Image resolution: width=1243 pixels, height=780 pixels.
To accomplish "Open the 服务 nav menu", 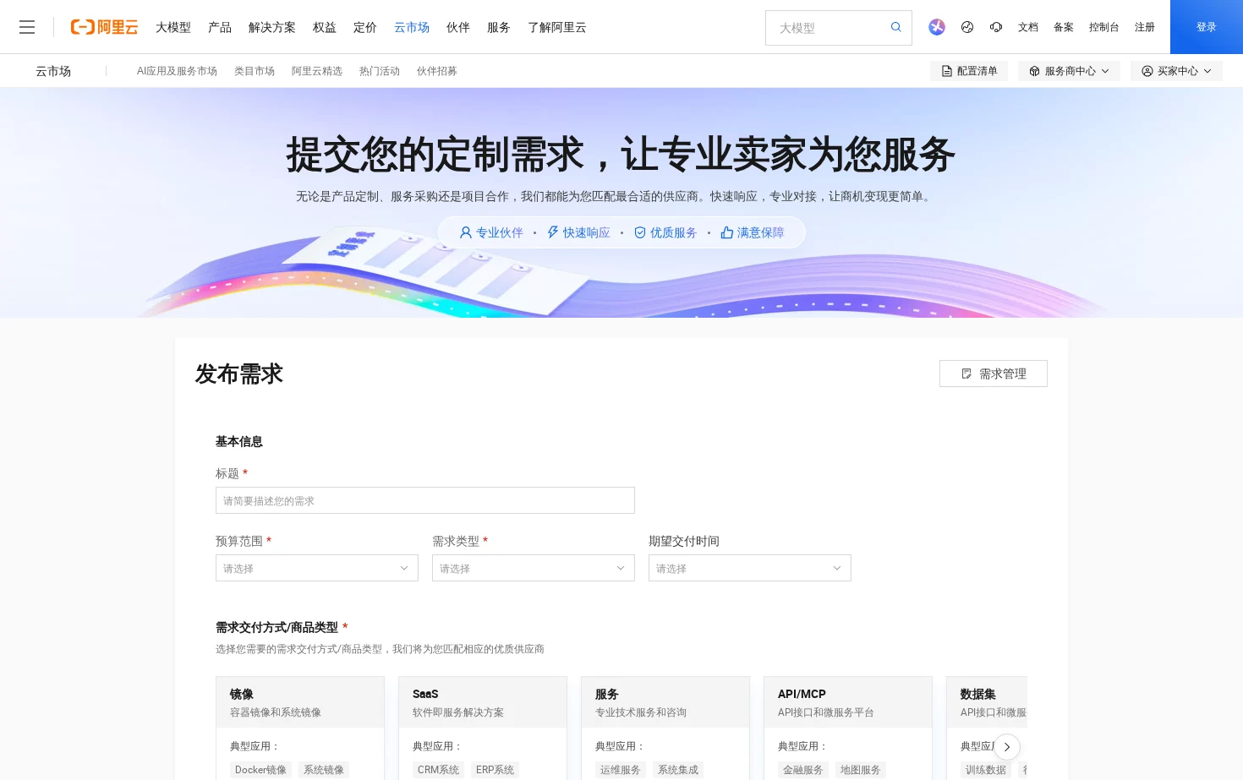I will 499,27.
